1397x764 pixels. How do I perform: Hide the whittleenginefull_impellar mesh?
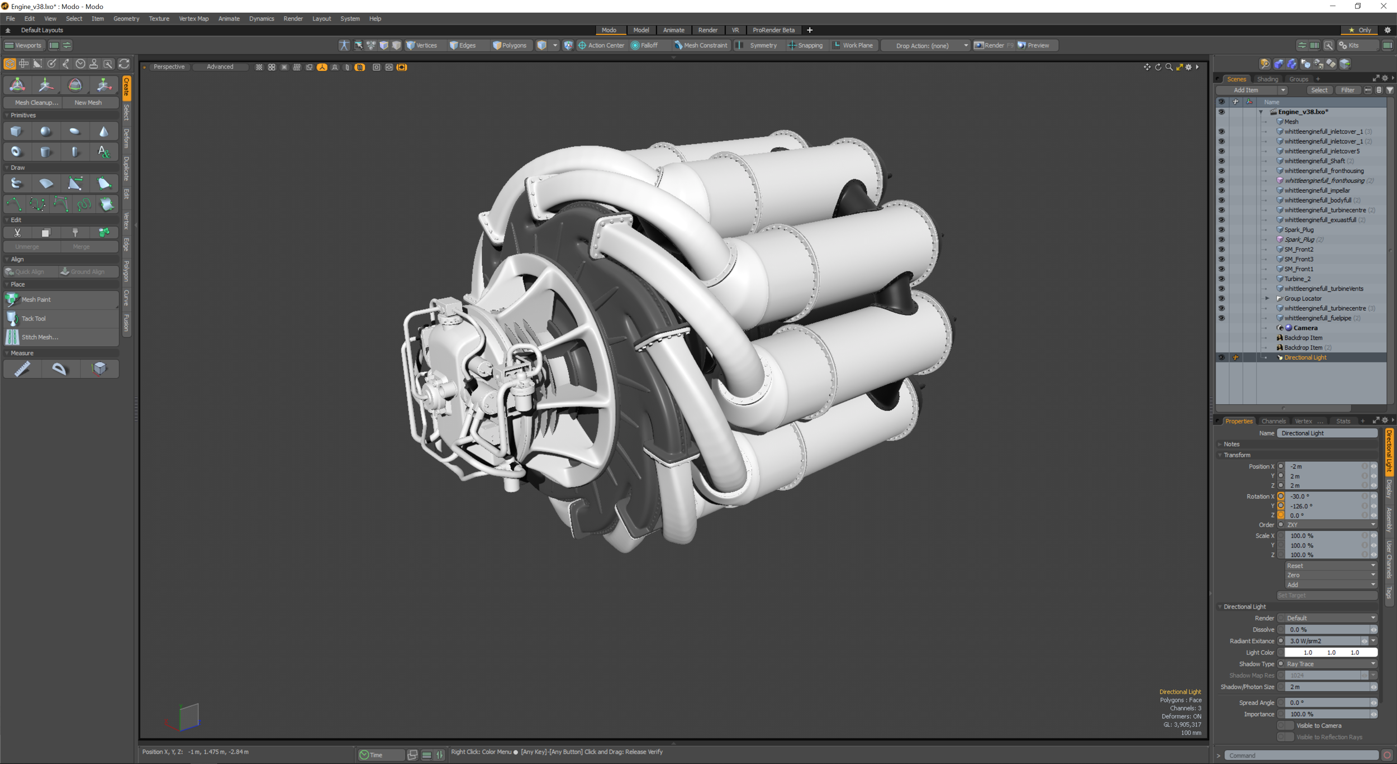point(1222,190)
